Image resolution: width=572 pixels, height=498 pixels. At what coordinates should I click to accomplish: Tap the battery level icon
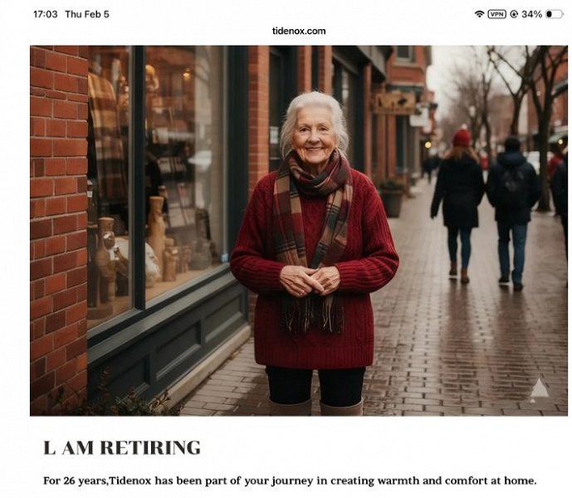click(x=554, y=14)
